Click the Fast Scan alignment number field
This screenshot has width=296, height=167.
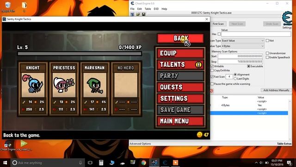tap(229, 77)
